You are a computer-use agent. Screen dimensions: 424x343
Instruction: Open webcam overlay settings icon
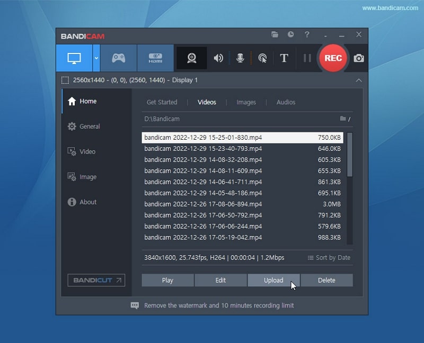pyautogui.click(x=191, y=58)
